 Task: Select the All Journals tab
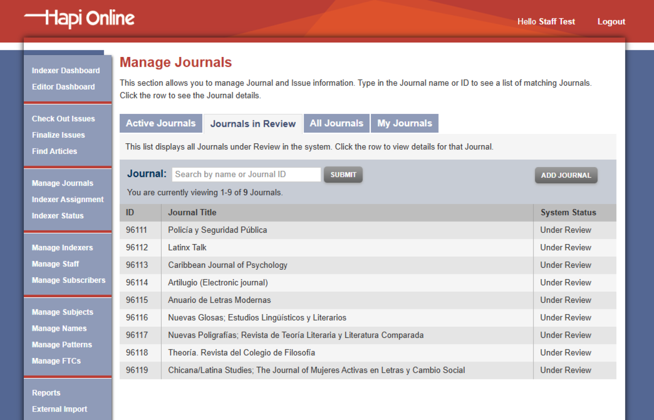(x=336, y=123)
